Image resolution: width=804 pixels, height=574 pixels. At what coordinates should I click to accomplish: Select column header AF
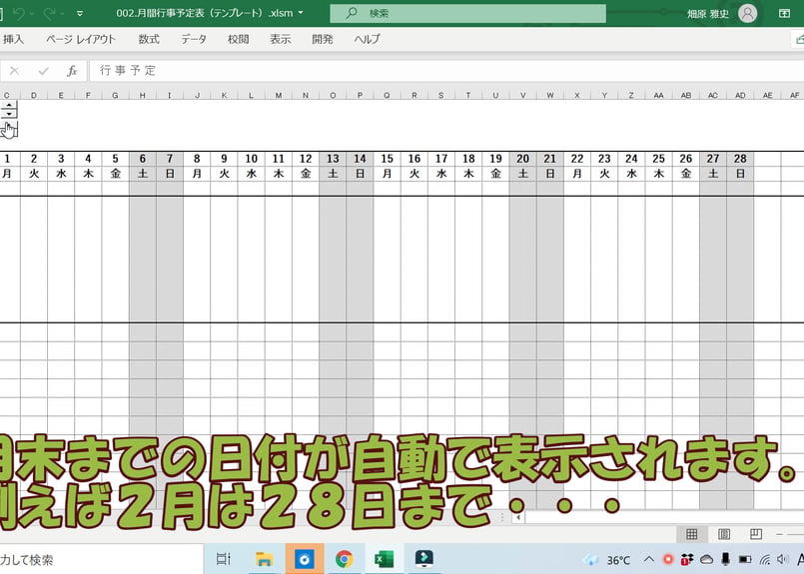(794, 95)
